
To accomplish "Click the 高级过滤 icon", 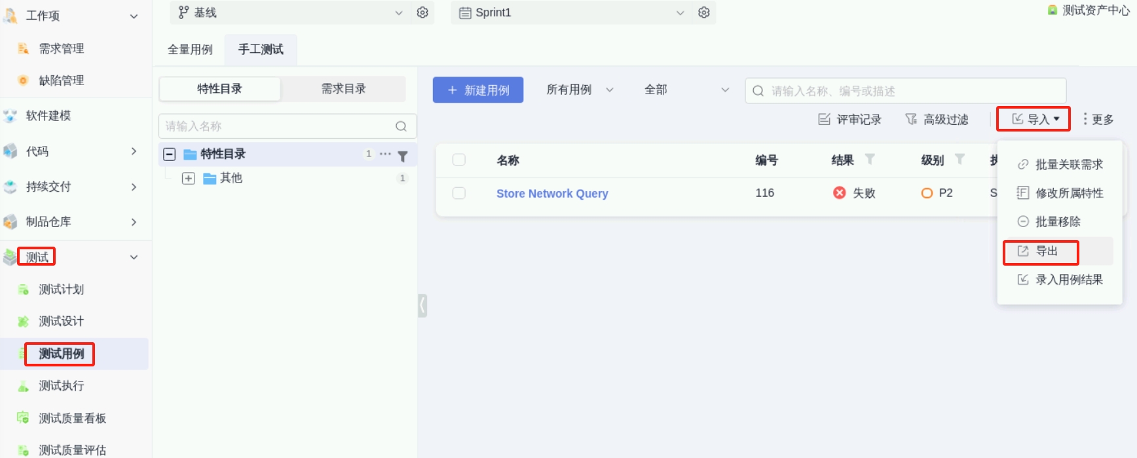I will click(x=911, y=119).
